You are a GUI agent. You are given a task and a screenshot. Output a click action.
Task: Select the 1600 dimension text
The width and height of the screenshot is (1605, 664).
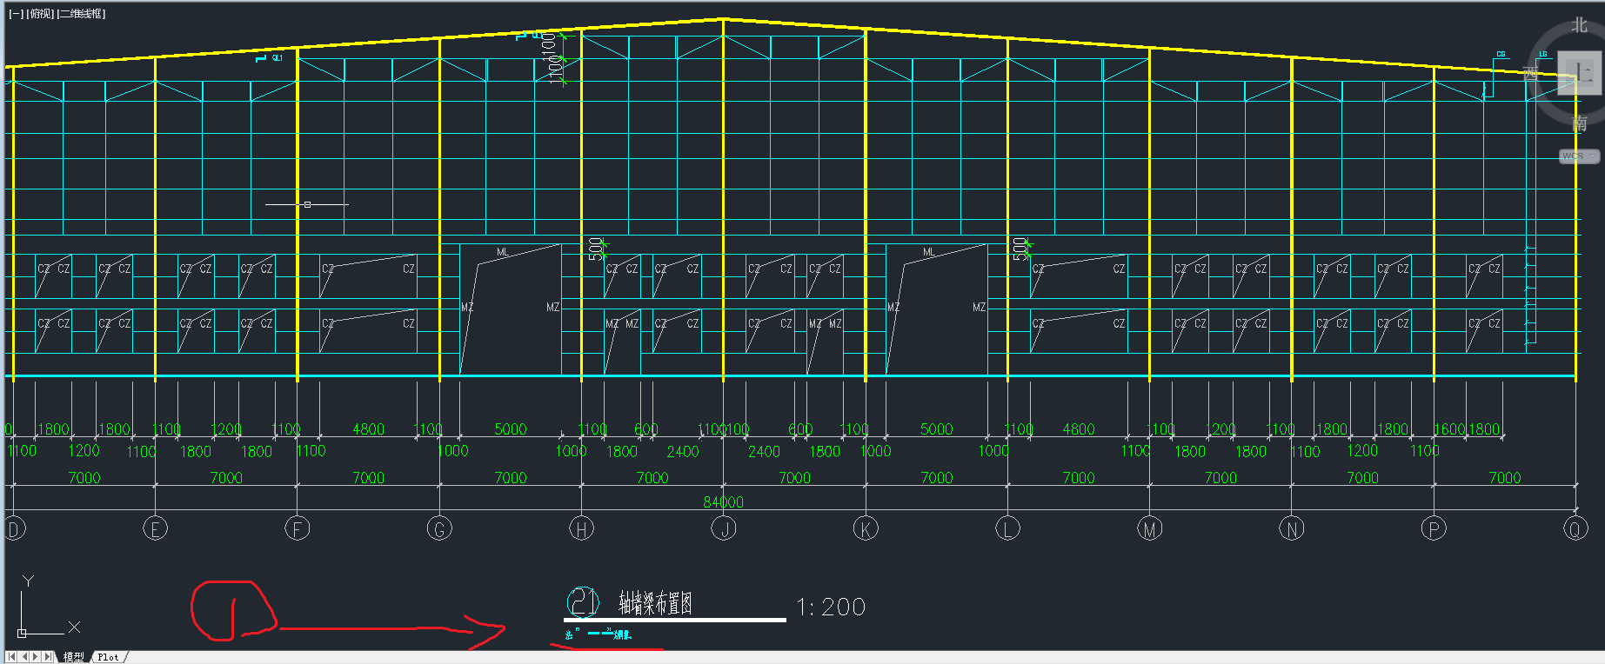click(1450, 429)
